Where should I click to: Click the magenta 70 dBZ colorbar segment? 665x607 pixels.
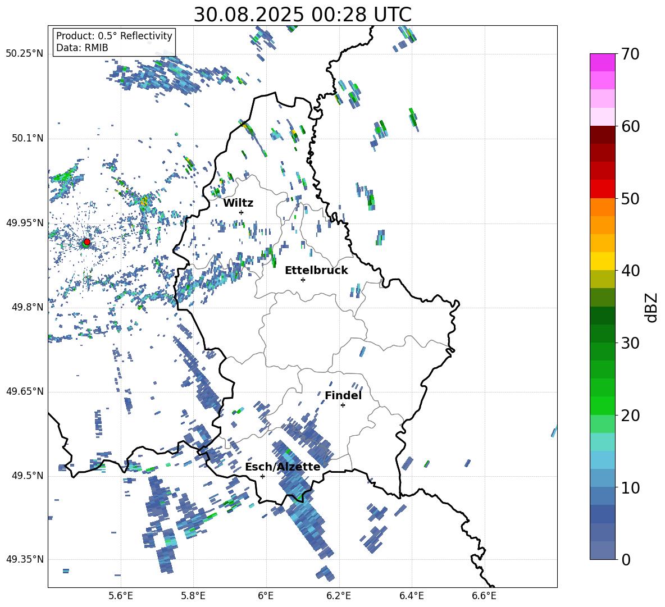602,62
